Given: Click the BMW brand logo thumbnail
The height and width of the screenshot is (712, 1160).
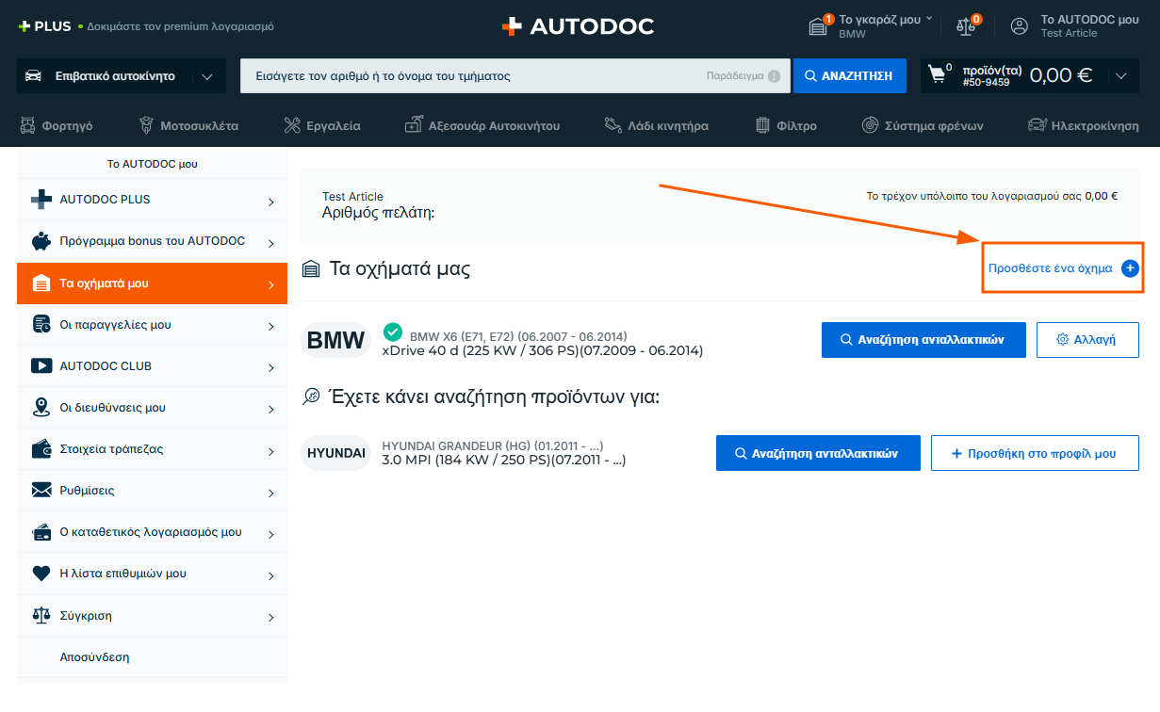Looking at the screenshot, I should [x=336, y=340].
